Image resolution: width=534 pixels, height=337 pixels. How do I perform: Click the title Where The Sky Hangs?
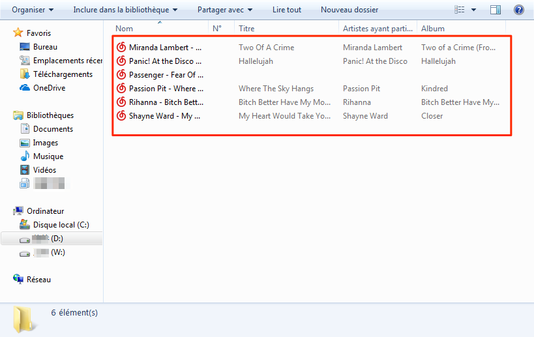(276, 89)
